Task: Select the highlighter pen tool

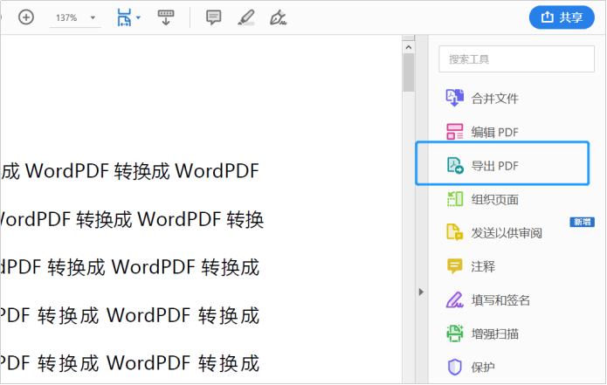Action: (x=246, y=17)
